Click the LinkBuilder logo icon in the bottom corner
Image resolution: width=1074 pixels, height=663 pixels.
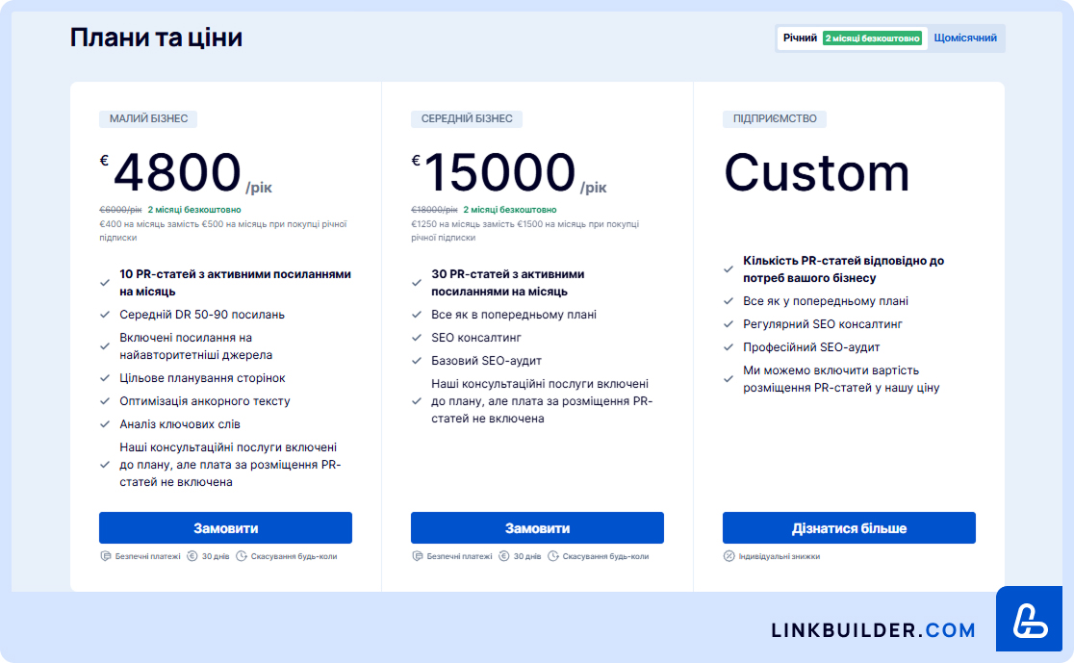coord(1030,619)
